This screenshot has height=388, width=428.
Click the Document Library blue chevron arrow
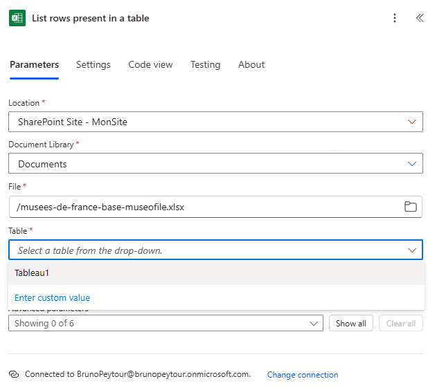point(412,164)
